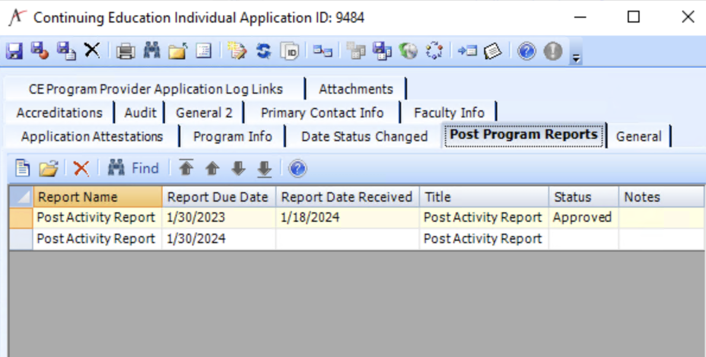Viewport: 706px width, 357px height.
Task: Click the Print icon
Action: [x=125, y=50]
